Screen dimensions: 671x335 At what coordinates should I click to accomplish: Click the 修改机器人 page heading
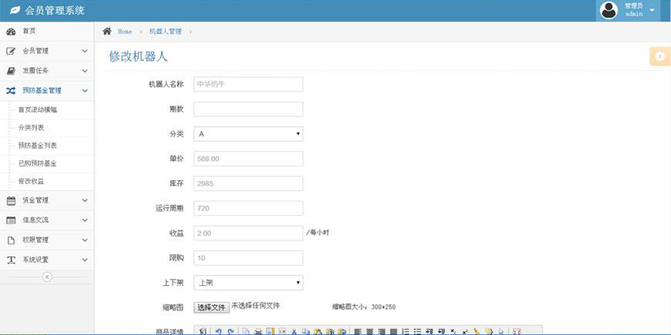tap(138, 57)
